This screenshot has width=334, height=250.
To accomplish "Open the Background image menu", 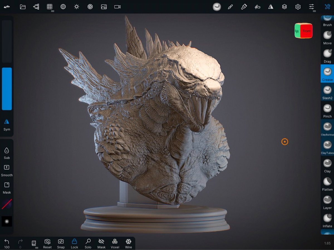I will point(104,7).
